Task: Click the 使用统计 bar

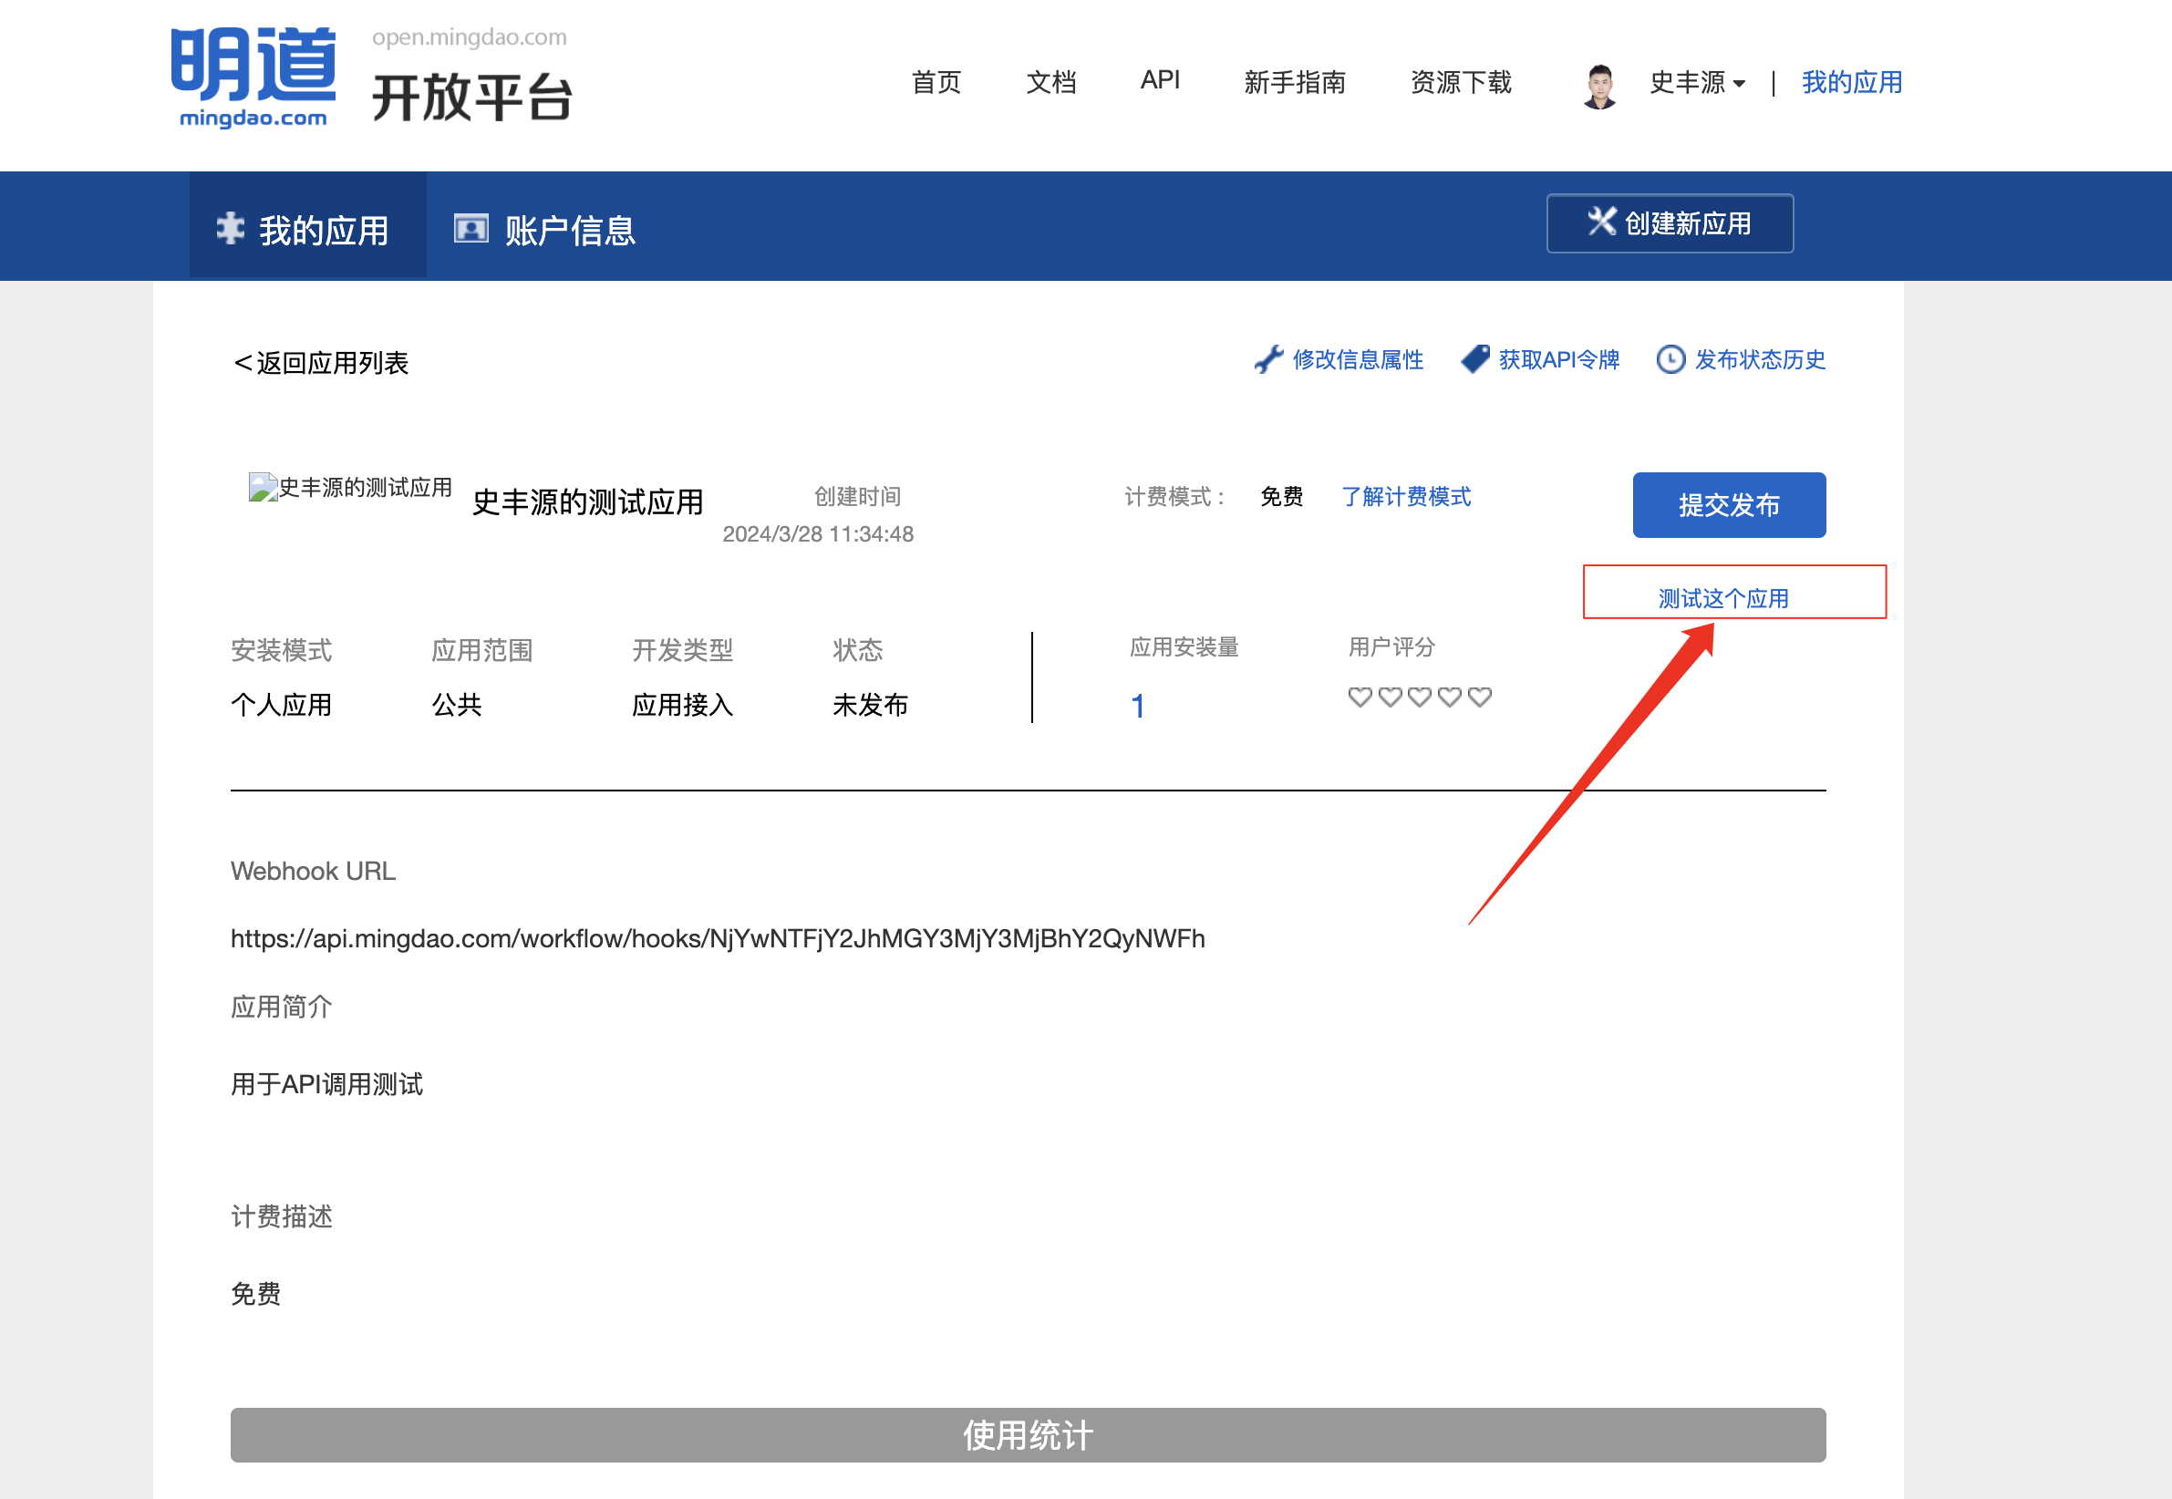Action: point(1028,1434)
